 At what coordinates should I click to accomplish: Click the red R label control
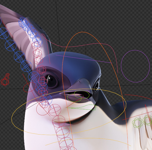click(7, 76)
